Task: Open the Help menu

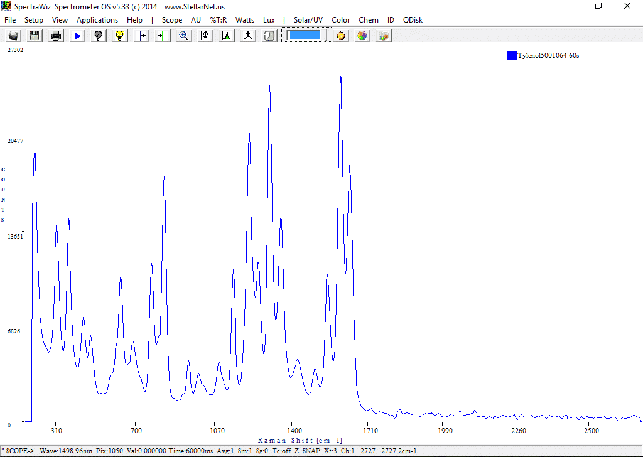Action: coord(134,19)
